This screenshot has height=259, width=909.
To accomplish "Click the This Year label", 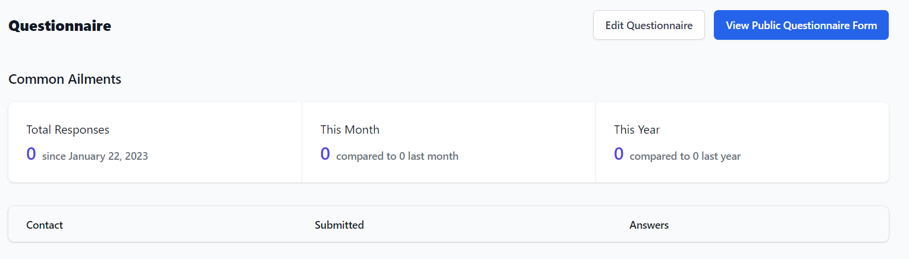I will click(x=637, y=129).
